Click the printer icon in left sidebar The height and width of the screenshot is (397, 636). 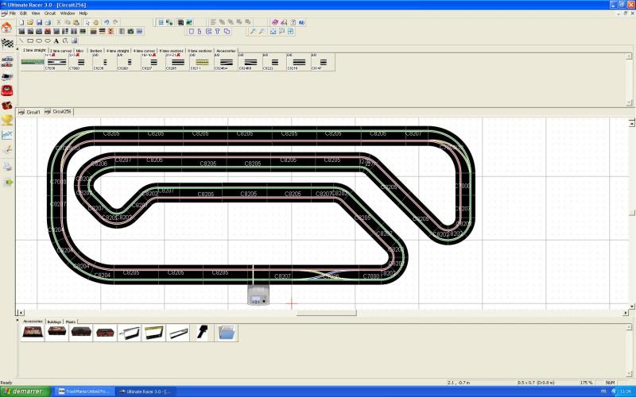(7, 166)
